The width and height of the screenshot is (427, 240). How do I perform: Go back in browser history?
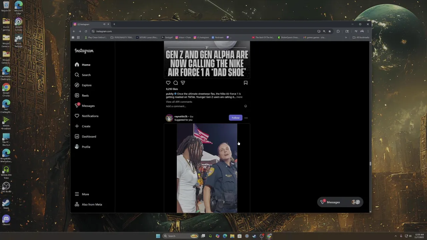[x=74, y=31]
